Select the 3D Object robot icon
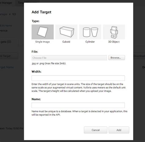 click(x=114, y=32)
